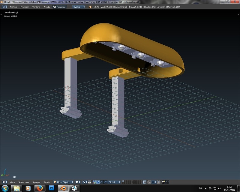Toggle manipulate center points only
This screenshot has width=240, height=192.
pos(90,182)
